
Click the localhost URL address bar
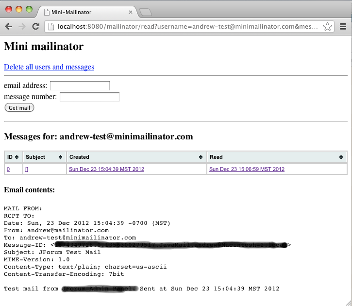tap(184, 27)
